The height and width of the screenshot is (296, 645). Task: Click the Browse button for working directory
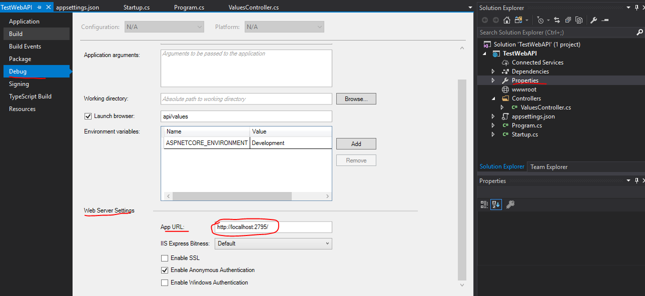[356, 98]
